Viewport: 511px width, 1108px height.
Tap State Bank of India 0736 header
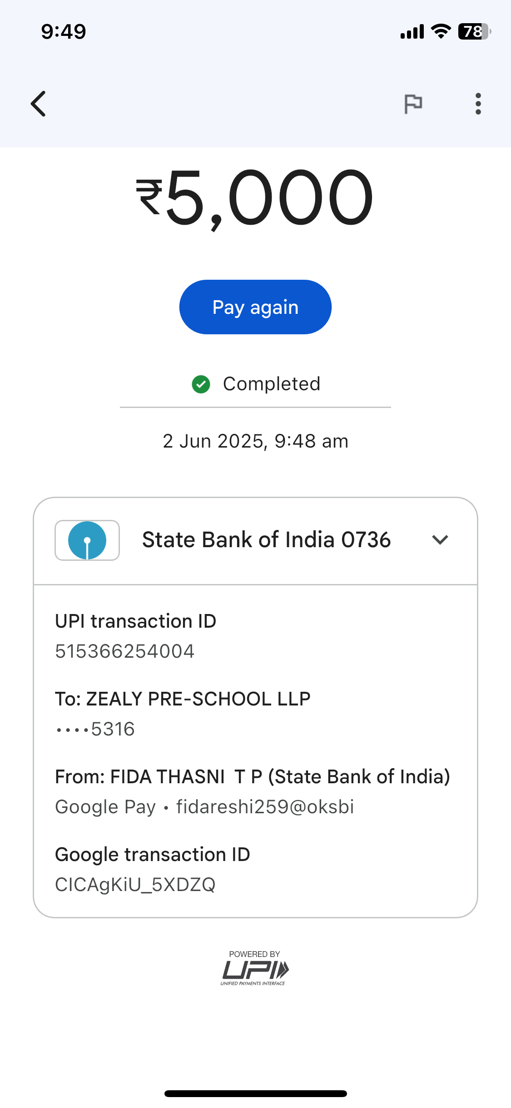tap(266, 540)
